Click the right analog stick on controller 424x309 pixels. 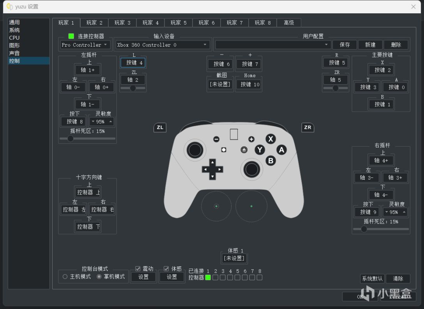click(252, 170)
